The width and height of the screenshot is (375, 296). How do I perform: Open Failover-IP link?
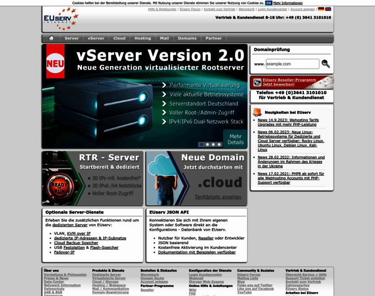[x=64, y=252]
